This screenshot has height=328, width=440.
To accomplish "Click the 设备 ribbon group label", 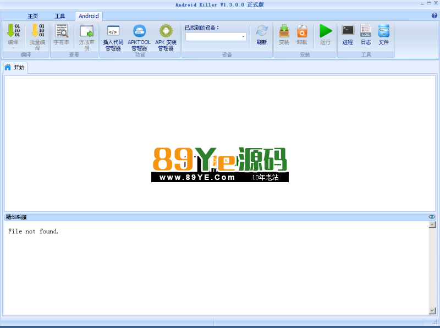I will pyautogui.click(x=227, y=55).
